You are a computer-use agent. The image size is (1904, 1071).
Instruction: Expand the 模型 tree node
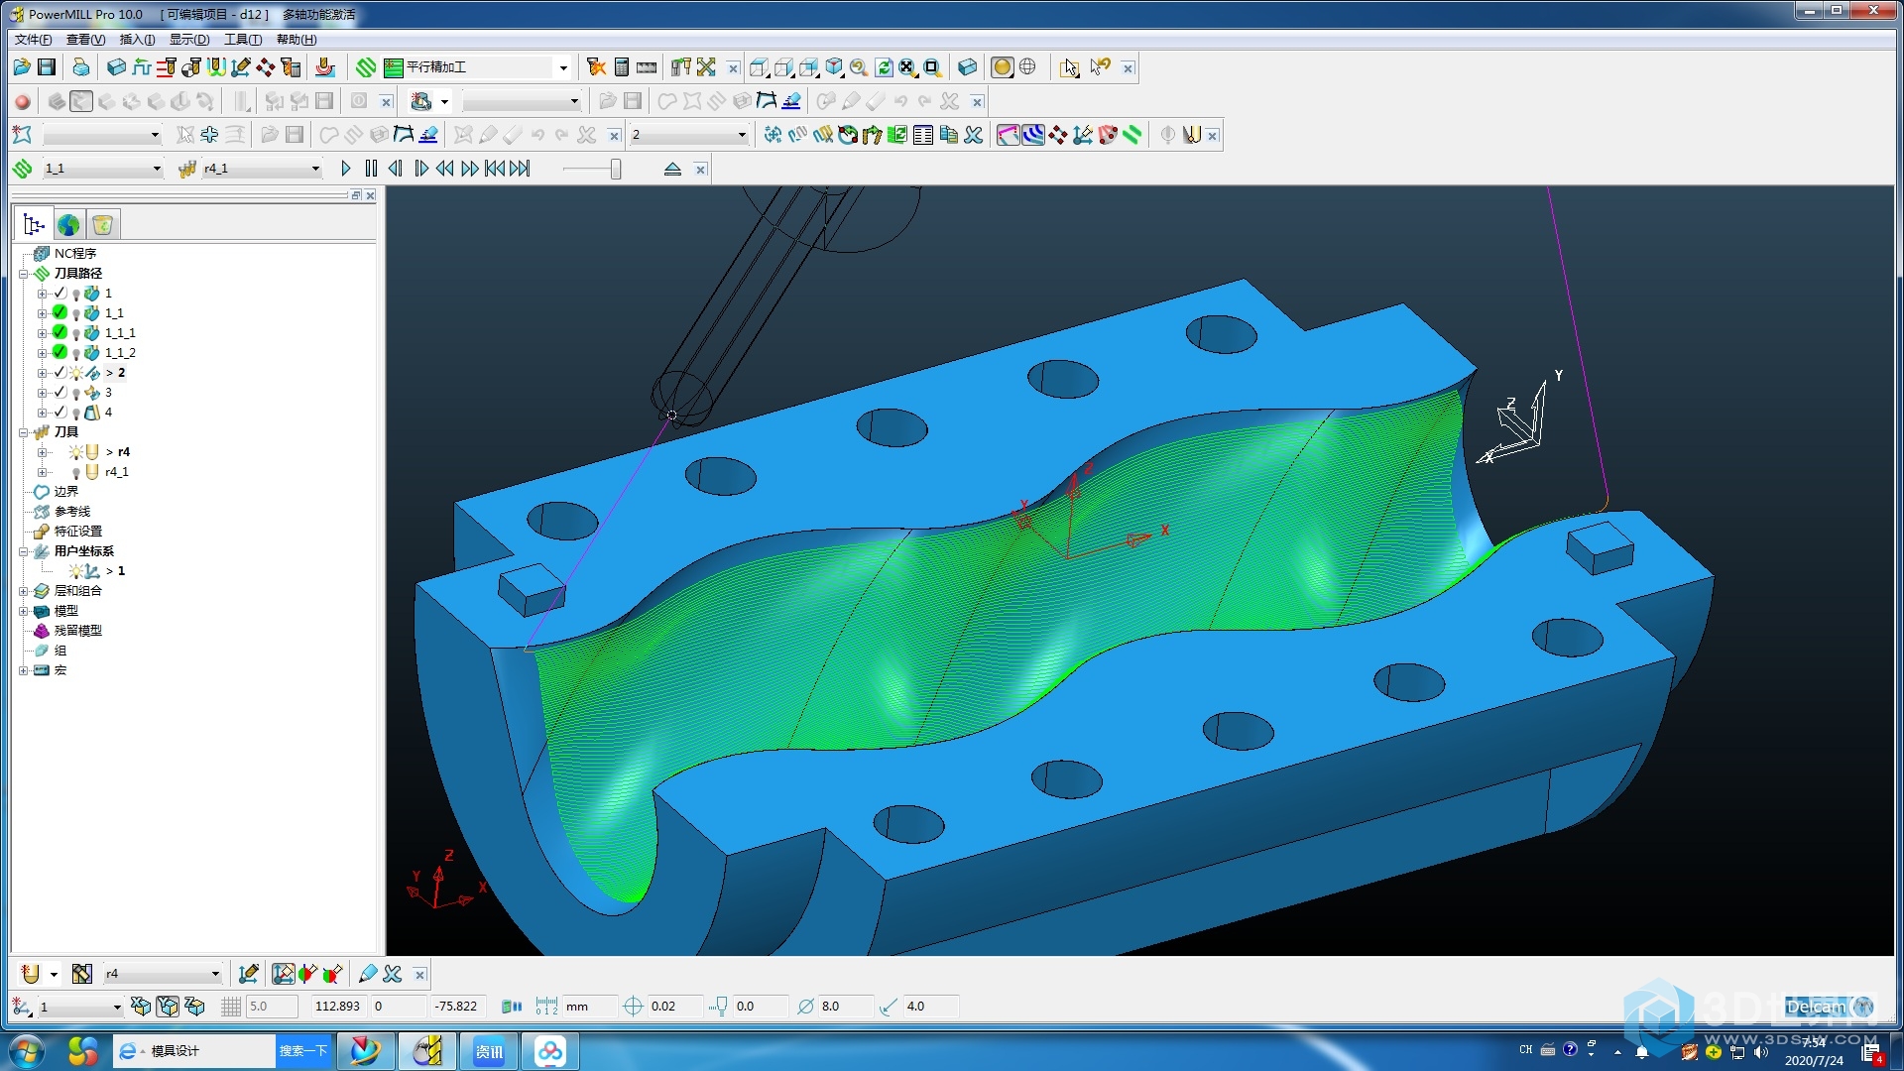pos(23,611)
